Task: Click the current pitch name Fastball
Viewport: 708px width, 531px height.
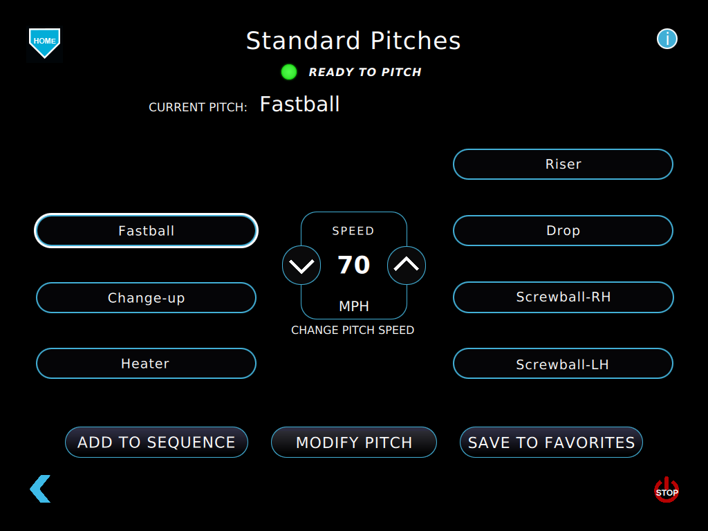Action: tap(299, 104)
